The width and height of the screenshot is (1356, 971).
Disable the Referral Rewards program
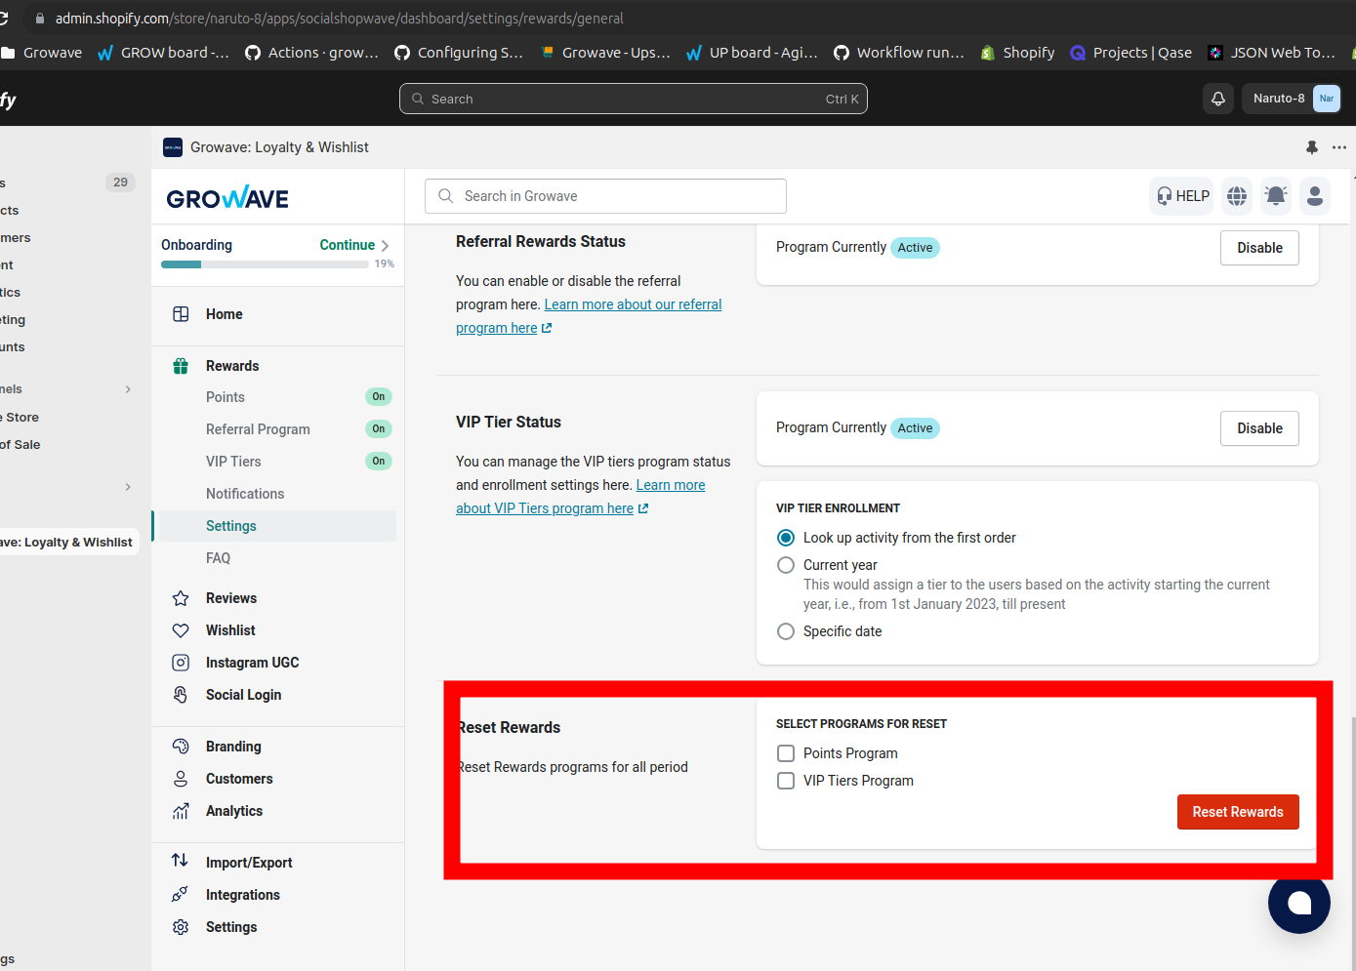pyautogui.click(x=1259, y=248)
